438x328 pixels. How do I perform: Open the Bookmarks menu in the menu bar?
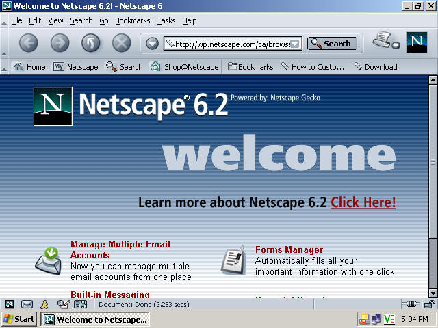(x=132, y=20)
